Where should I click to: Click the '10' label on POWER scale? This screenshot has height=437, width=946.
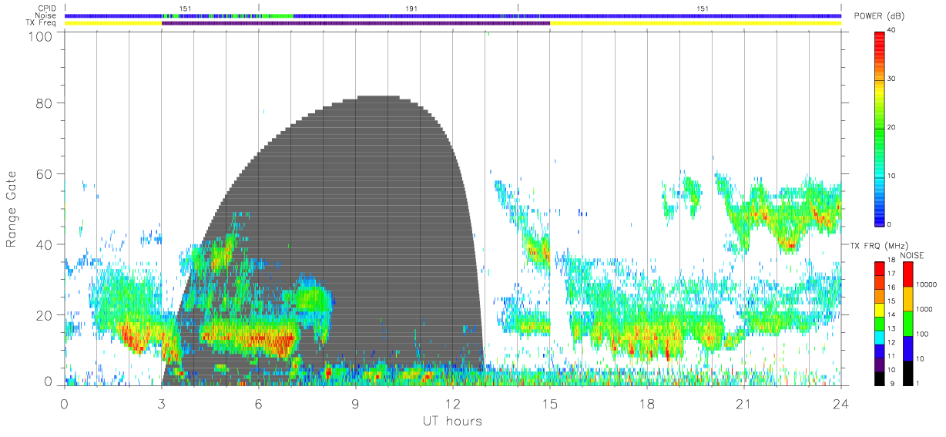[892, 176]
